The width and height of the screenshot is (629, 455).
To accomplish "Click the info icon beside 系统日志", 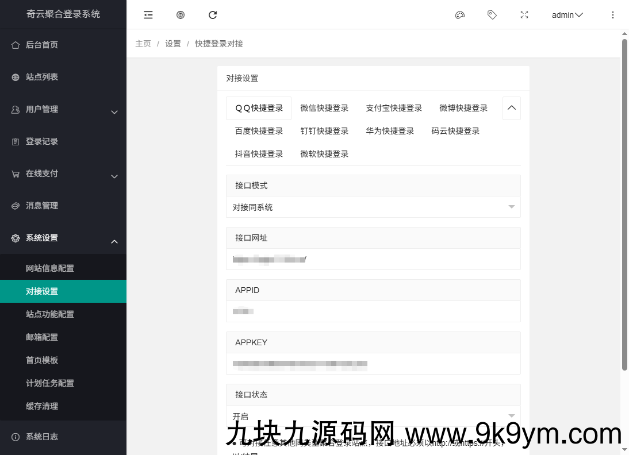I will (16, 437).
